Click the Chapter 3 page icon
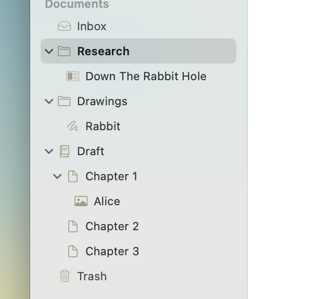 pos(73,251)
